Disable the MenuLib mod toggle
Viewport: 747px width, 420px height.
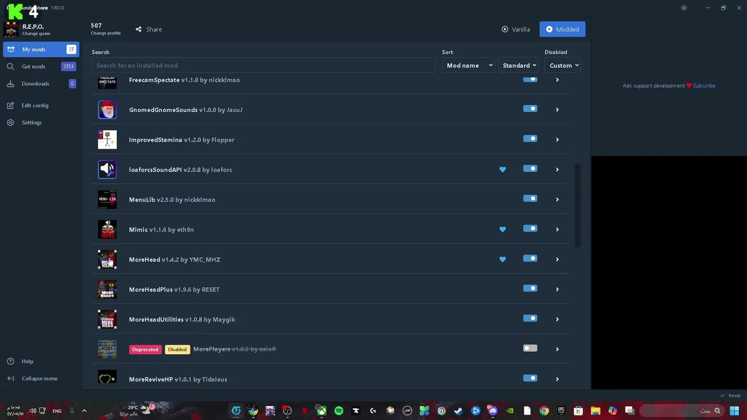click(x=530, y=198)
